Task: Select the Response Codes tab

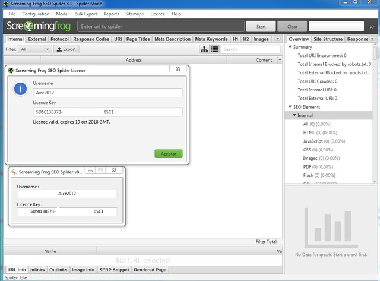Action: 91,39
